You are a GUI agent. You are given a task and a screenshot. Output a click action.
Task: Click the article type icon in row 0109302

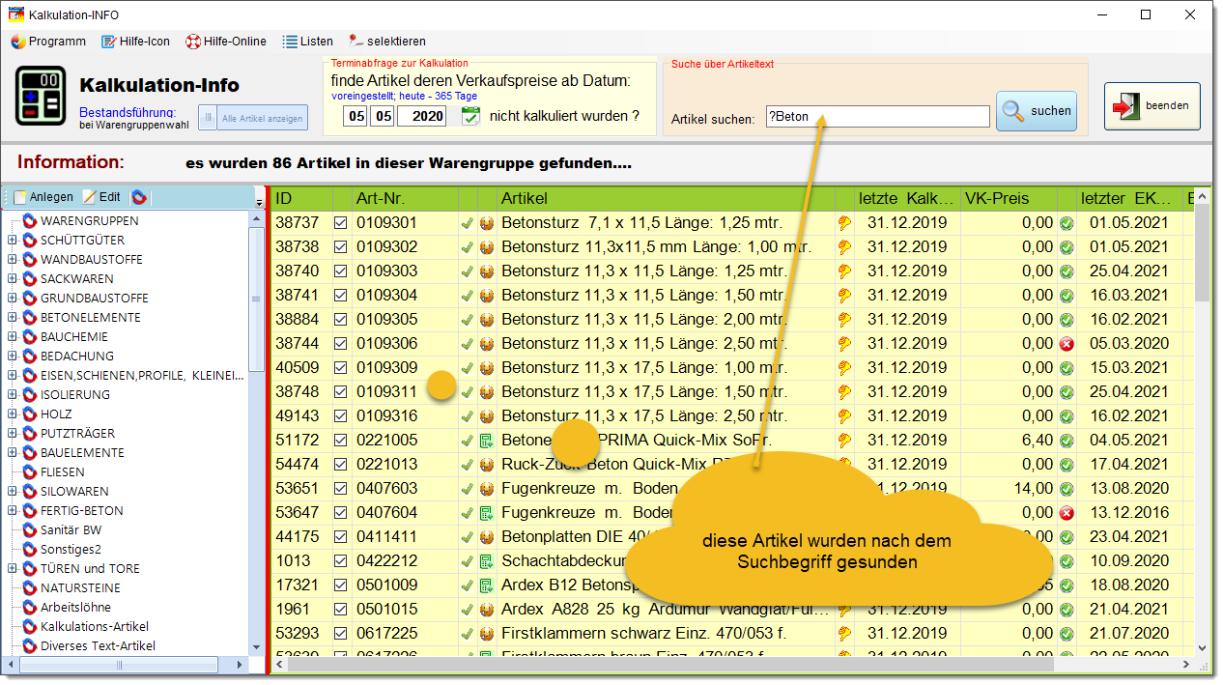pos(487,247)
